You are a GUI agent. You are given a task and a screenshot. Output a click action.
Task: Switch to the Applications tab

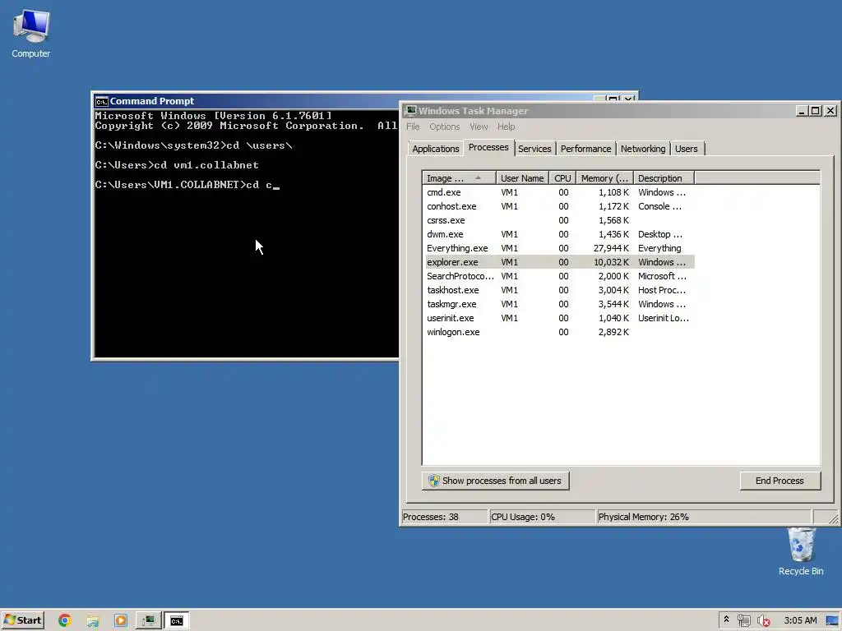pos(436,149)
